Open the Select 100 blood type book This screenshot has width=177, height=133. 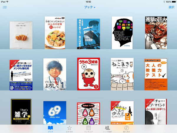[x=88, y=113]
